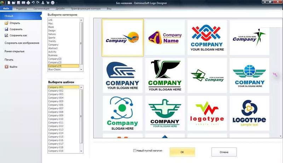Viewport: 283px width, 163px height.
Task: Click the export image icon before printer
Action: pyautogui.click(x=23, y=3)
